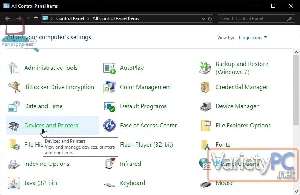Open the File Explorer Options link

pos(243,126)
